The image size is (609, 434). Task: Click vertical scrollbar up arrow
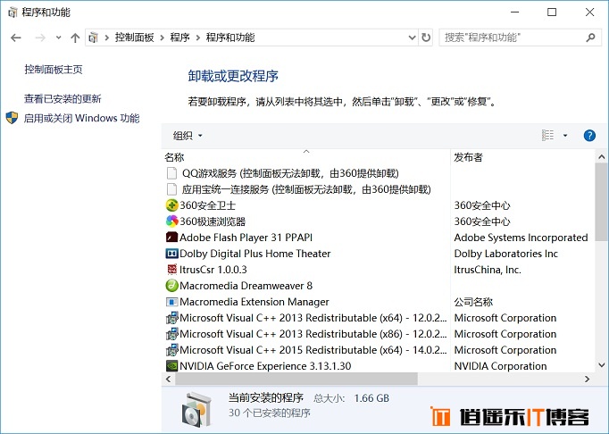click(x=601, y=157)
